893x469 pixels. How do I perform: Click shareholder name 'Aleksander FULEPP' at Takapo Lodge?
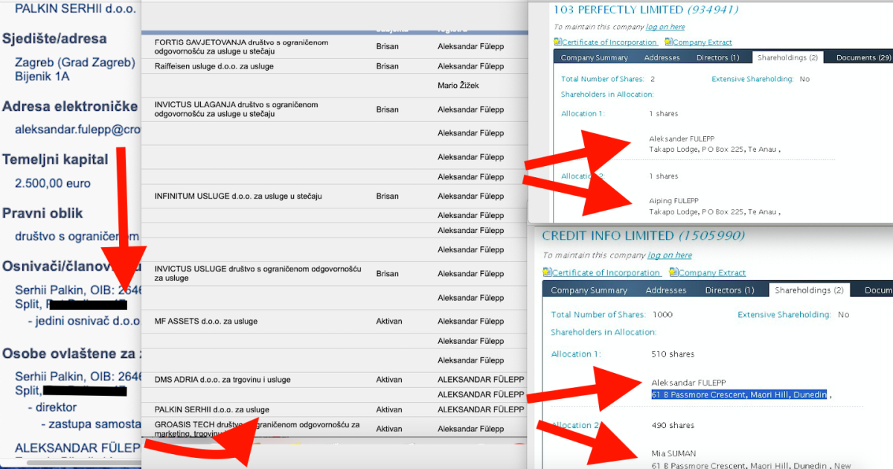click(x=681, y=139)
